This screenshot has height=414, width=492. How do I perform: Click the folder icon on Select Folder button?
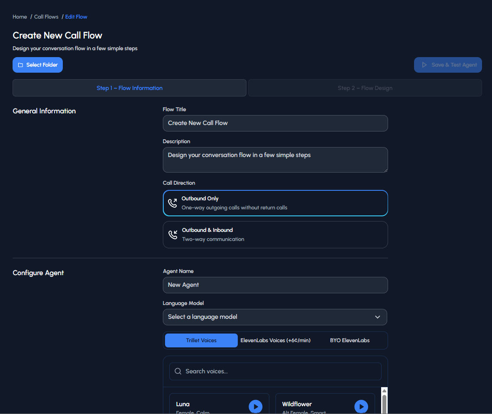20,64
